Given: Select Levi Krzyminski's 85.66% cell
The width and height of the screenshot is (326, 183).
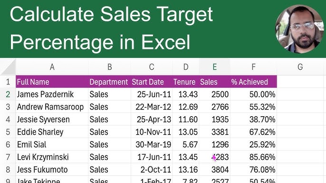Looking at the screenshot, I should 253,157.
